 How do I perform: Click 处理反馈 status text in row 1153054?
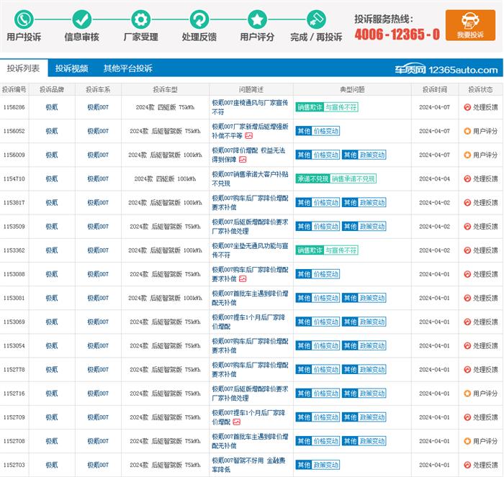click(485, 345)
